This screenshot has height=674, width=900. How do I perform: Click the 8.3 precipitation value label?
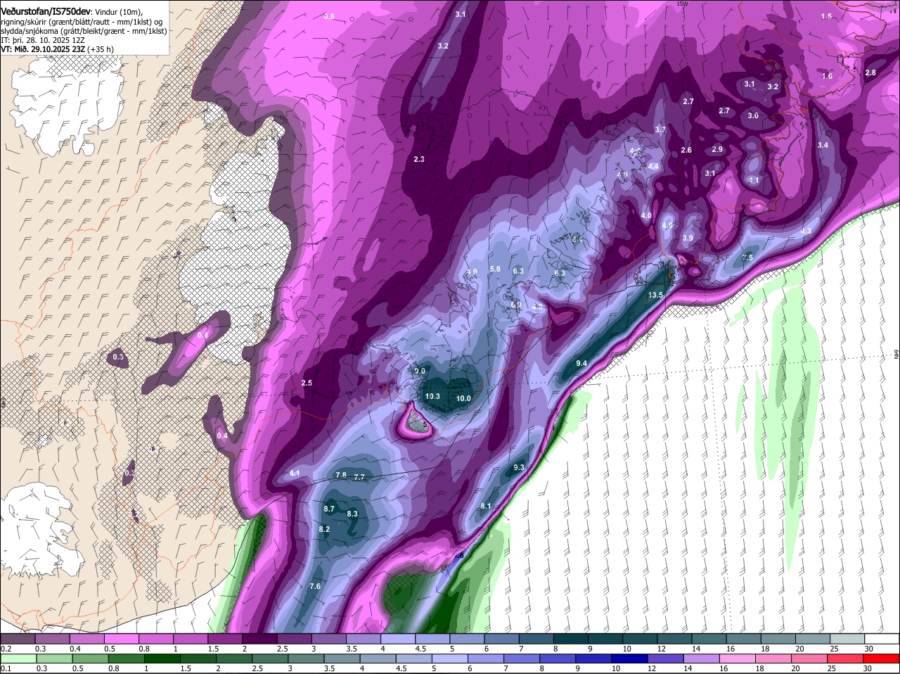[352, 514]
